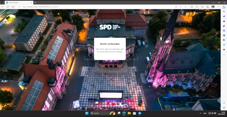Open sidebar Games chess icon
This screenshot has width=227, height=117.
(x=224, y=26)
